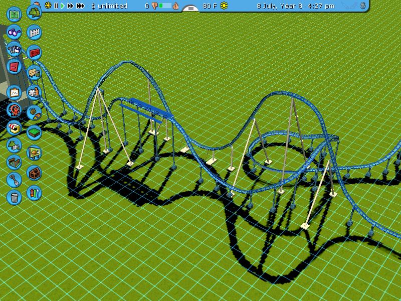Pause the game simulation
Viewport: 401px width, 301px height.
click(56, 6)
